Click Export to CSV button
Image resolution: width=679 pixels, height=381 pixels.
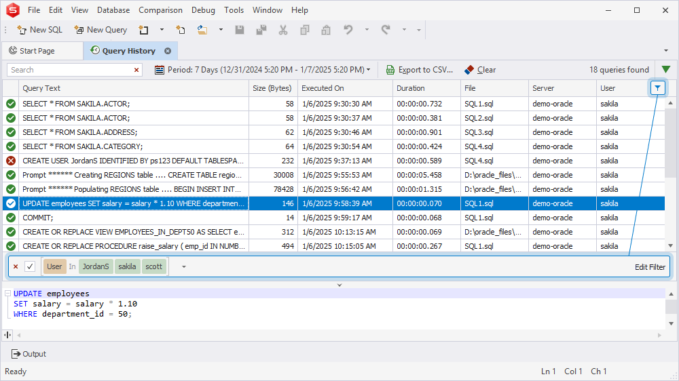click(x=420, y=70)
